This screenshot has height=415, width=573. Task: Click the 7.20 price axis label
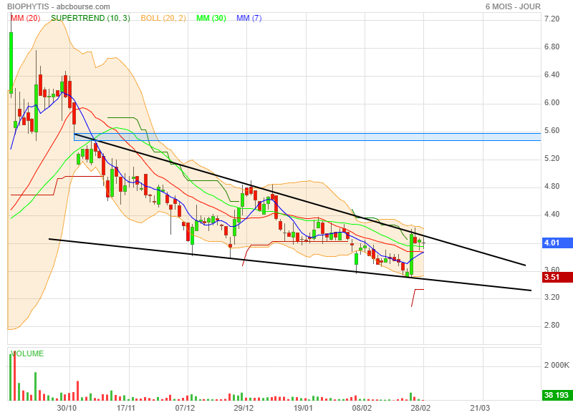552,19
